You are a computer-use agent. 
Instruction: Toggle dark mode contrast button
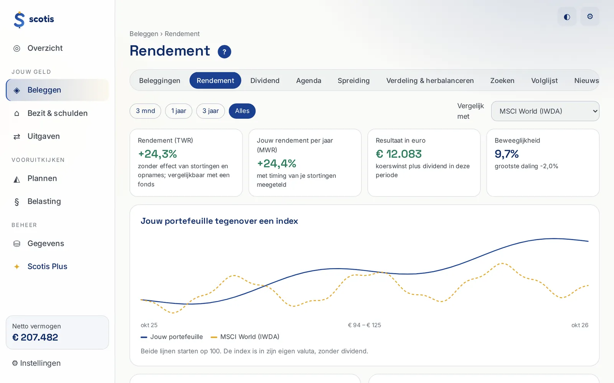(567, 16)
